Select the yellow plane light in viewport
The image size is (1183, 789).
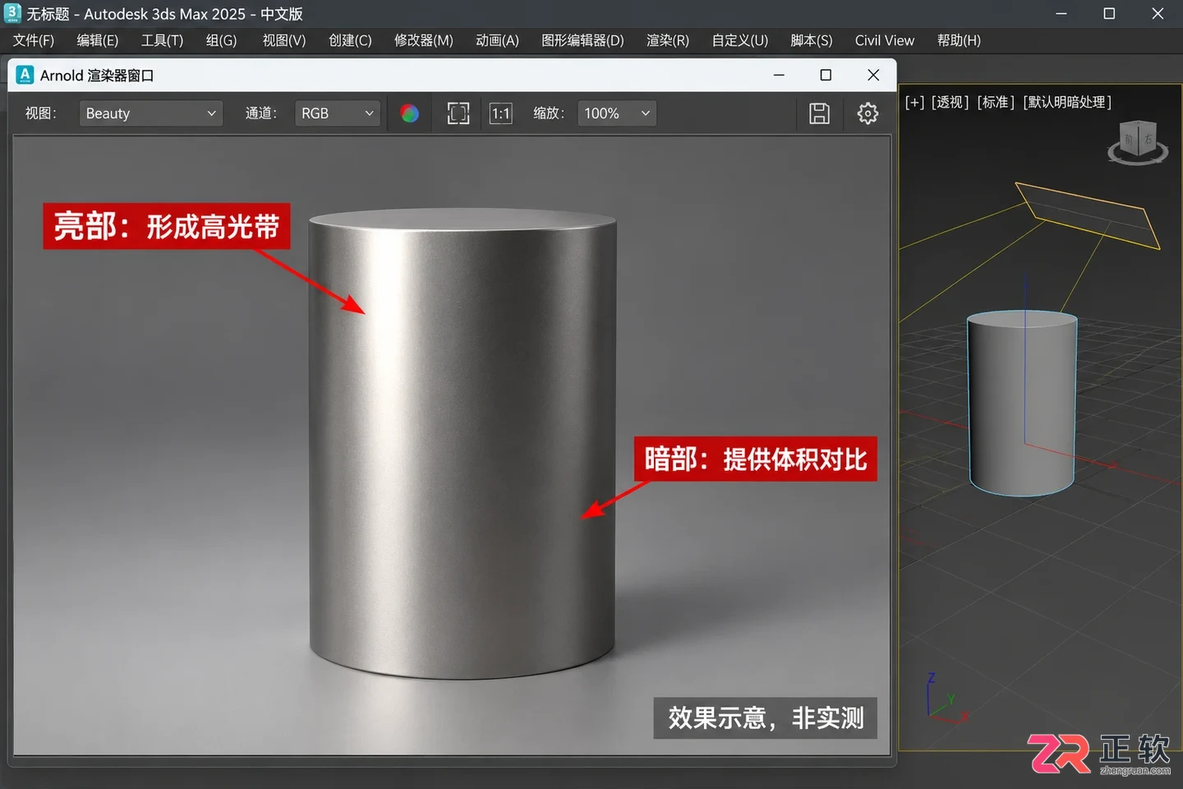coord(1087,215)
